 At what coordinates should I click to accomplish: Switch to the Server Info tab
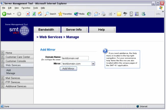75,30
